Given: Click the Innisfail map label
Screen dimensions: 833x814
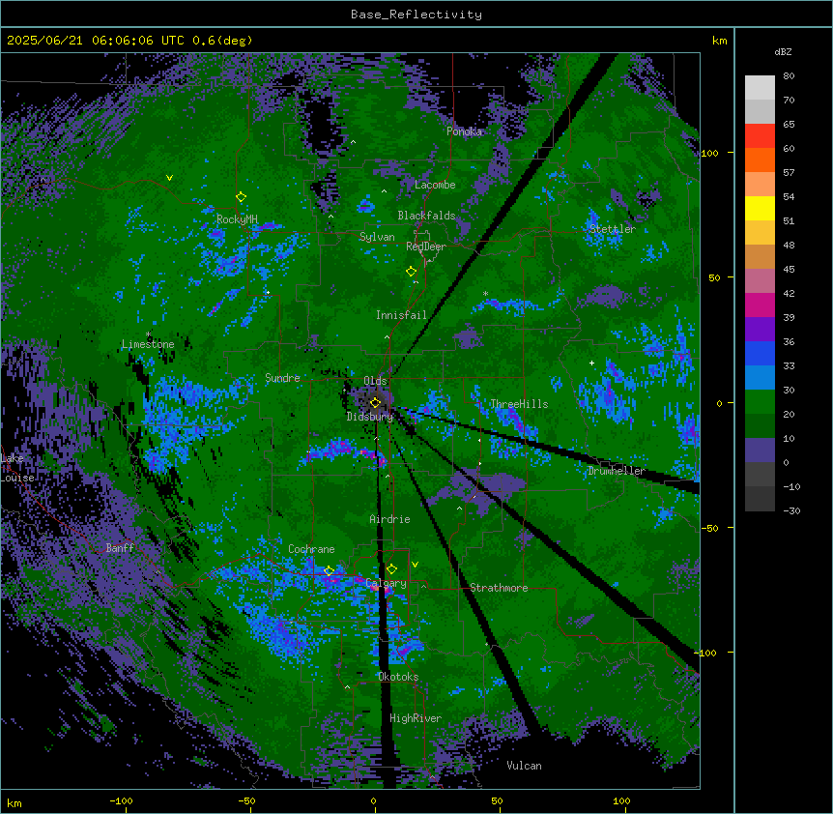Looking at the screenshot, I should click(x=402, y=315).
